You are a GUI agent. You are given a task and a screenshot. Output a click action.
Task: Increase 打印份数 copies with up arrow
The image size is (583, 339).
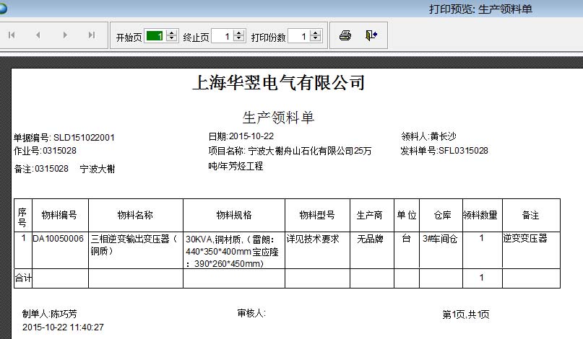pos(316,32)
